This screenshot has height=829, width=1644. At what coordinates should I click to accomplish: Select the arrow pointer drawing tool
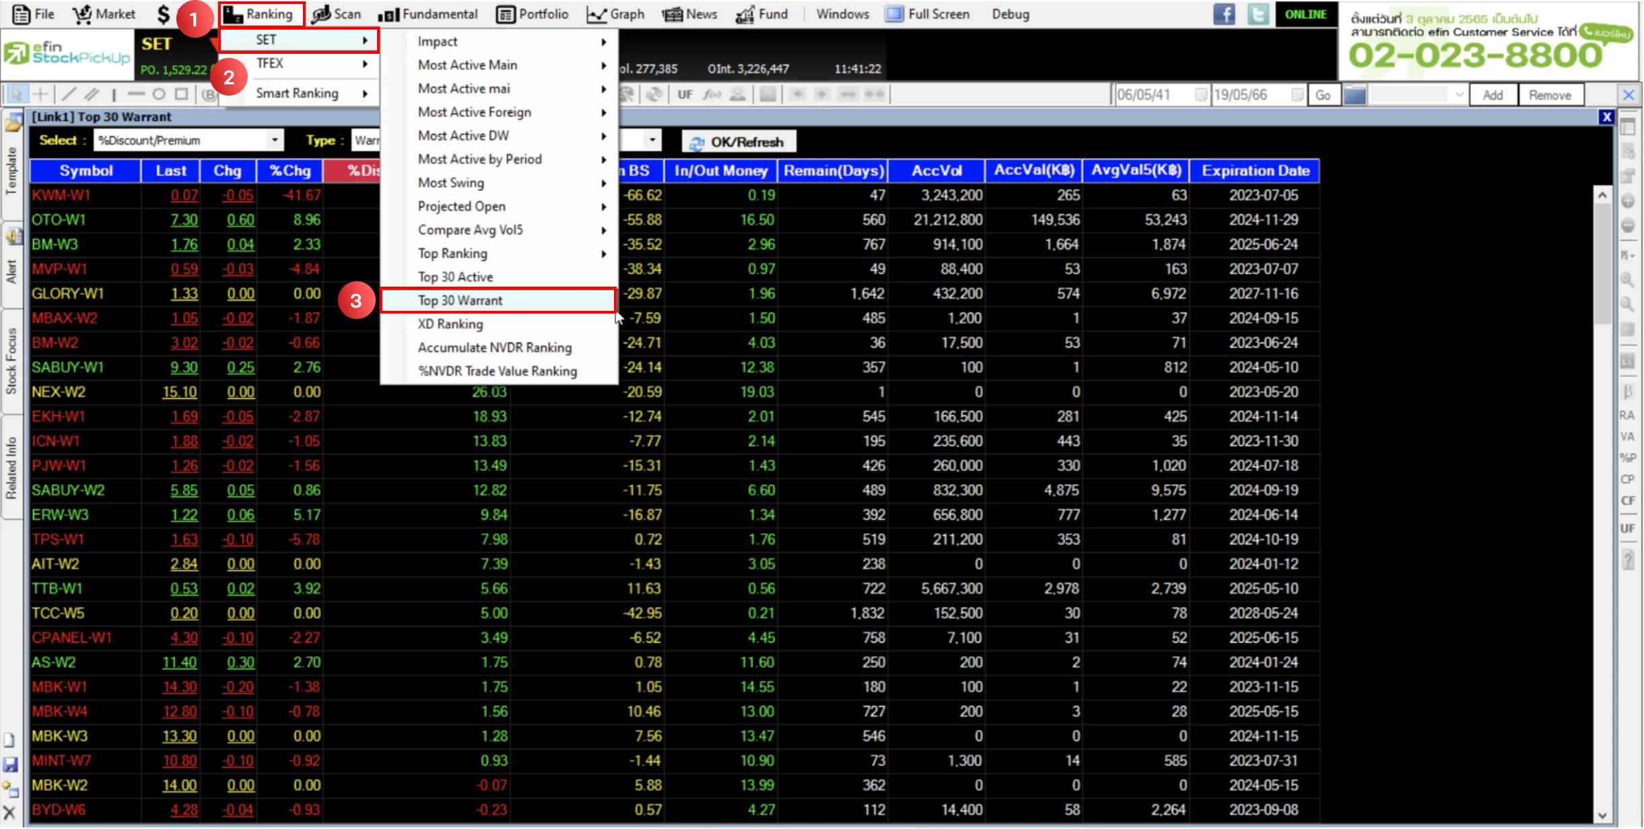17,94
